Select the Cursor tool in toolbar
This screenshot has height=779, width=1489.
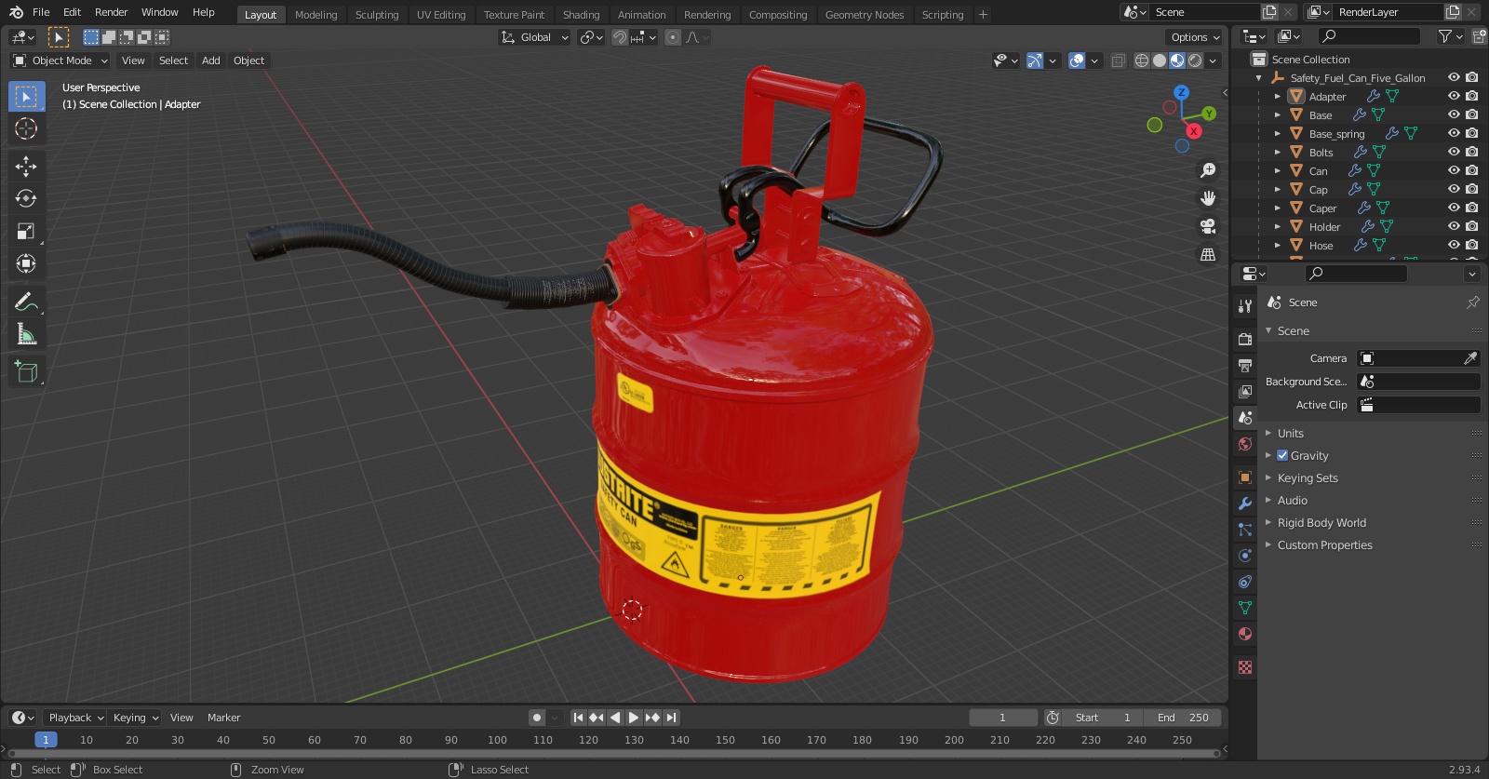tap(26, 128)
